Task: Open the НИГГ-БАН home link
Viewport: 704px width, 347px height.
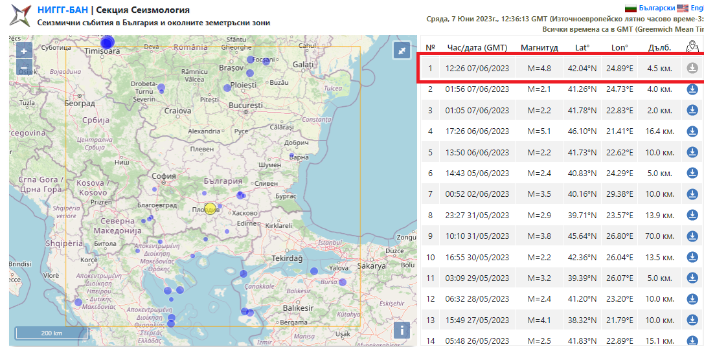Action: tap(62, 10)
